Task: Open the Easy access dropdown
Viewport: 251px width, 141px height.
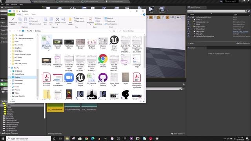Action: [x=79, y=21]
